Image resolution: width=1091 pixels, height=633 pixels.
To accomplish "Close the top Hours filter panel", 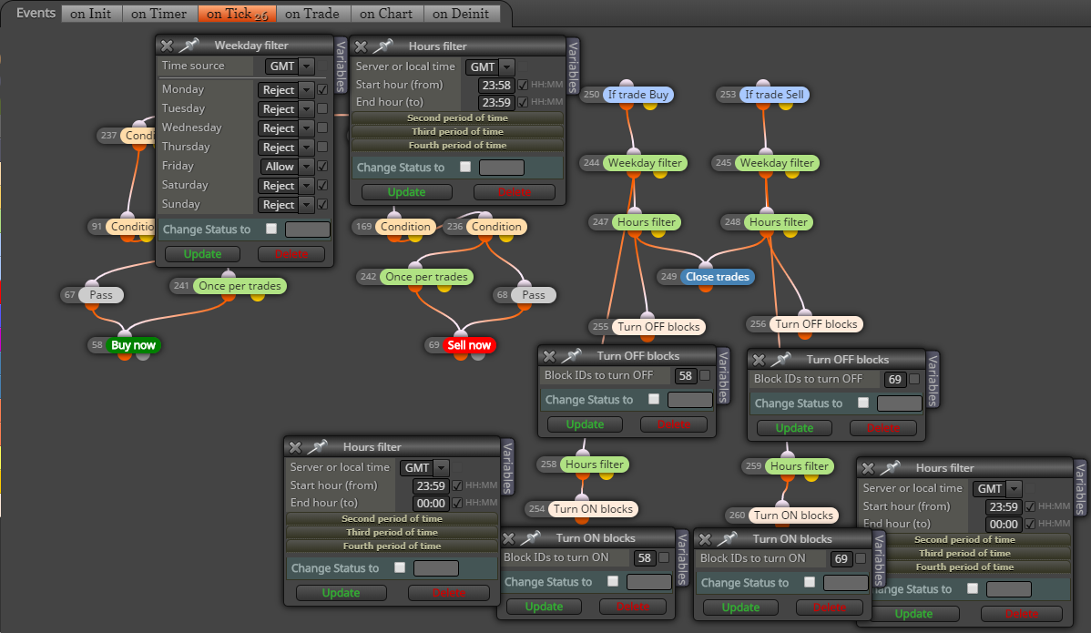I will (x=362, y=46).
